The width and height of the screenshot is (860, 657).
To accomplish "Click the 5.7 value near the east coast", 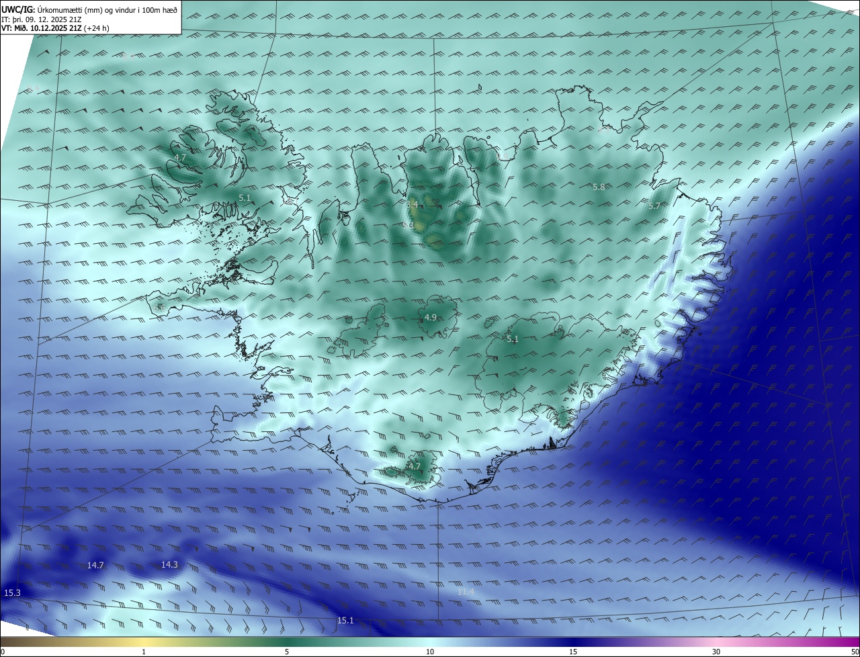I will coord(654,206).
